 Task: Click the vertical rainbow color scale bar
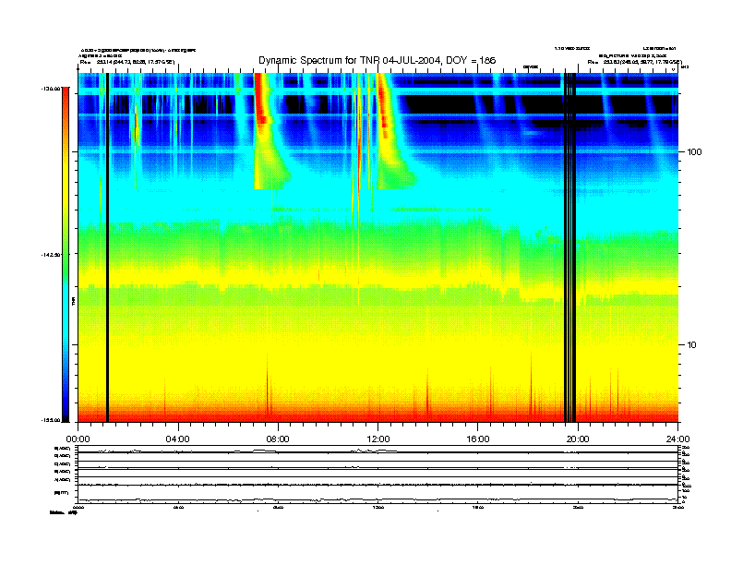click(66, 255)
